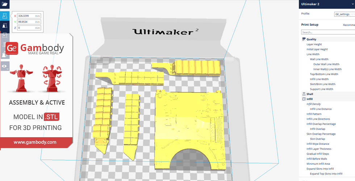Screen dimensions: 355x181
Task: Click the Infill Density setting
Action: click(314, 104)
